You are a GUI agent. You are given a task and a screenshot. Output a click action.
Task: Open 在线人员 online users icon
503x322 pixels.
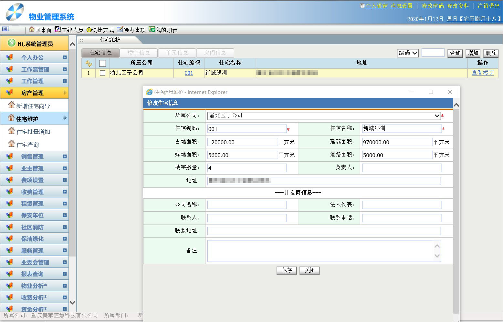coord(58,29)
